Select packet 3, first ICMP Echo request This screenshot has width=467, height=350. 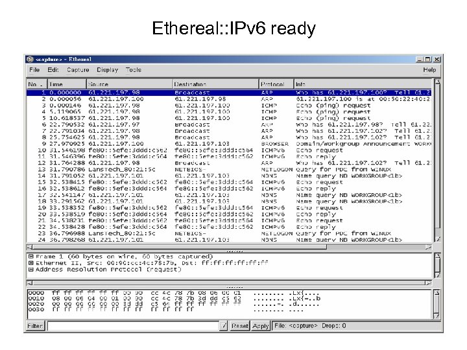point(229,106)
